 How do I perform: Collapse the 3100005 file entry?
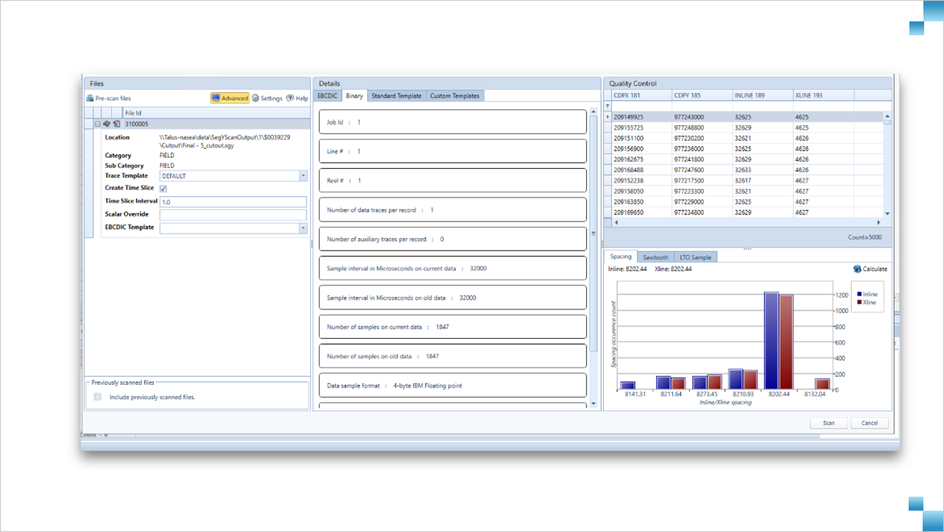pyautogui.click(x=97, y=123)
